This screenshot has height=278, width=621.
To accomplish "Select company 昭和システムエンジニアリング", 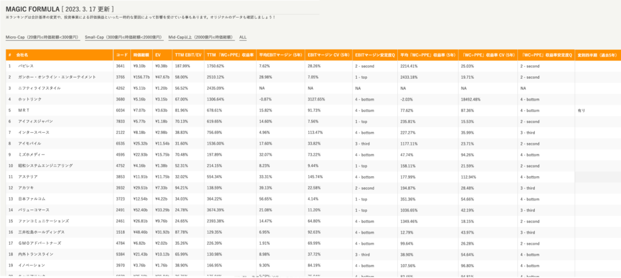I will (45, 166).
